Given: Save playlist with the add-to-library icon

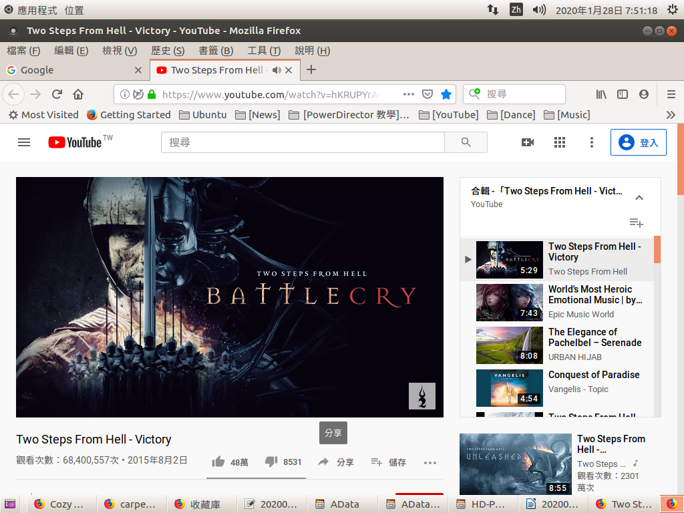Looking at the screenshot, I should coord(636,222).
